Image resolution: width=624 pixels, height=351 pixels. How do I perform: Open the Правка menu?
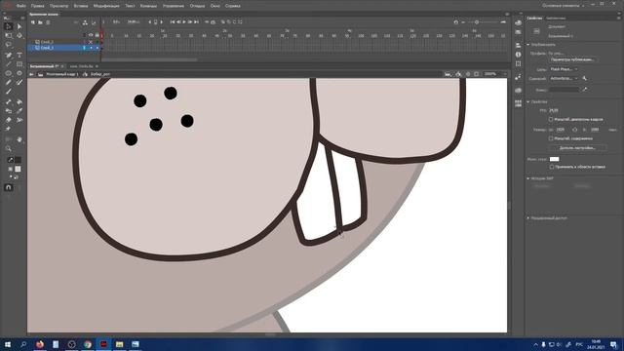pos(37,6)
